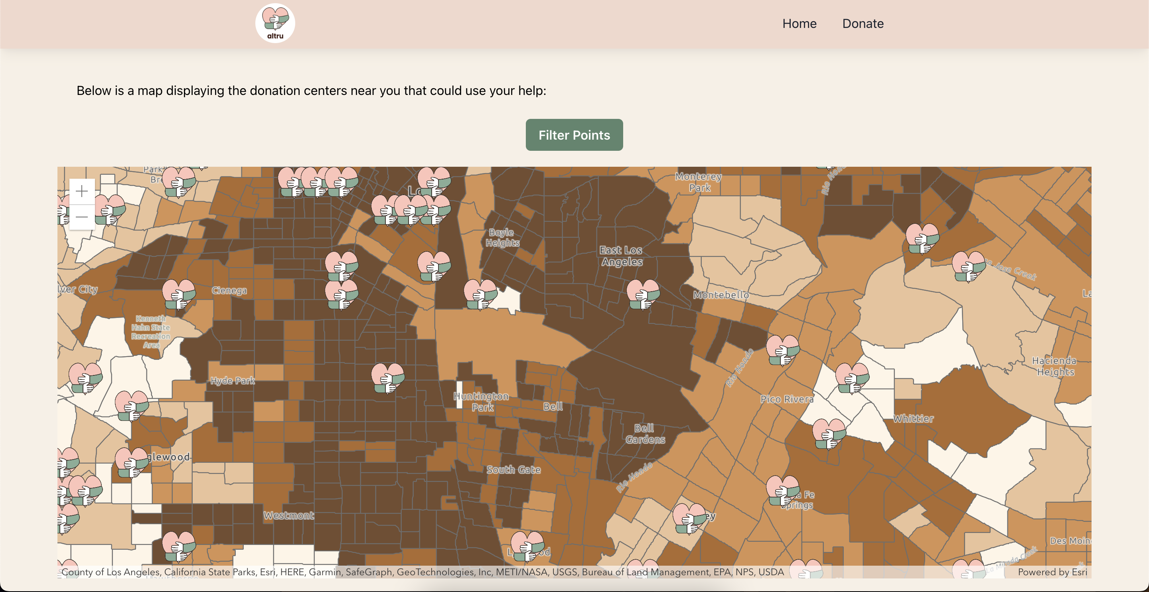Select donation marker southwest of Westmont
Image resolution: width=1149 pixels, height=592 pixels.
pyautogui.click(x=178, y=546)
